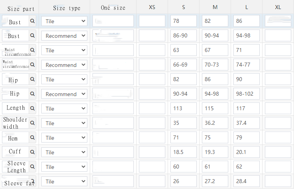Image resolution: width=294 pixels, height=189 pixels.
Task: Click the S field showing 78
Action: point(183,21)
